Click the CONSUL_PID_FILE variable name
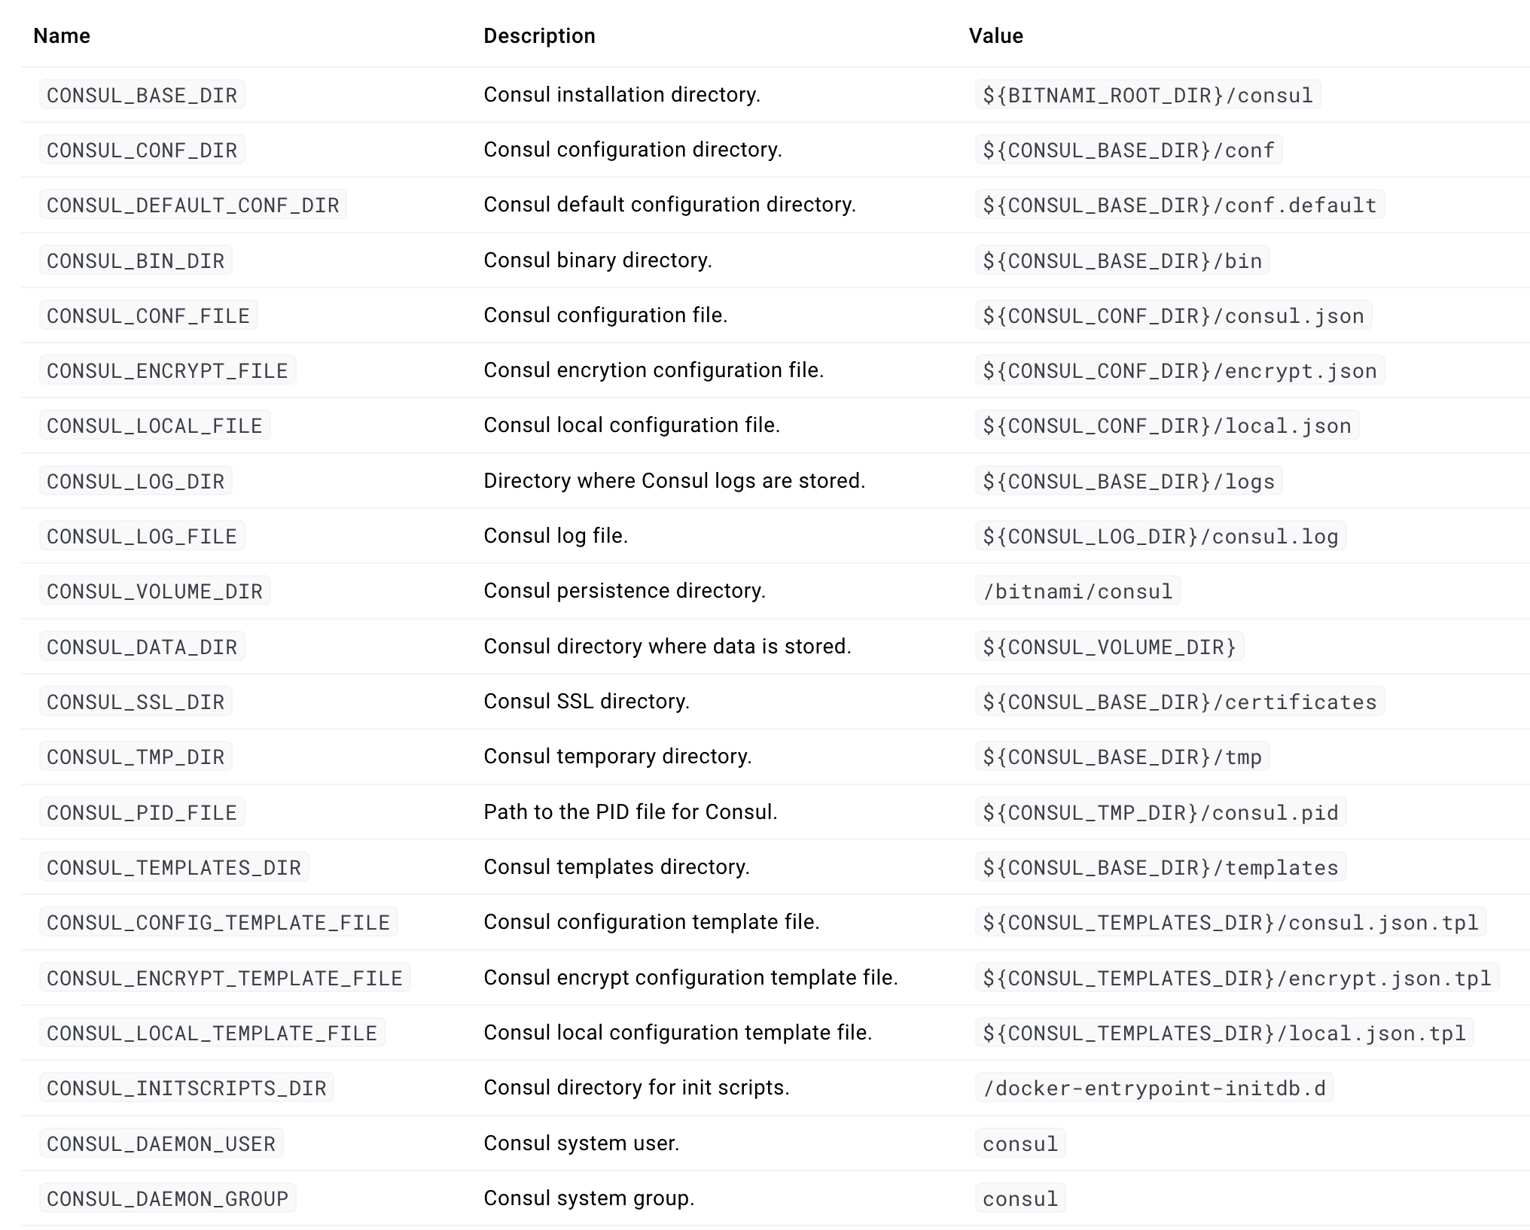This screenshot has height=1230, width=1530. click(142, 812)
